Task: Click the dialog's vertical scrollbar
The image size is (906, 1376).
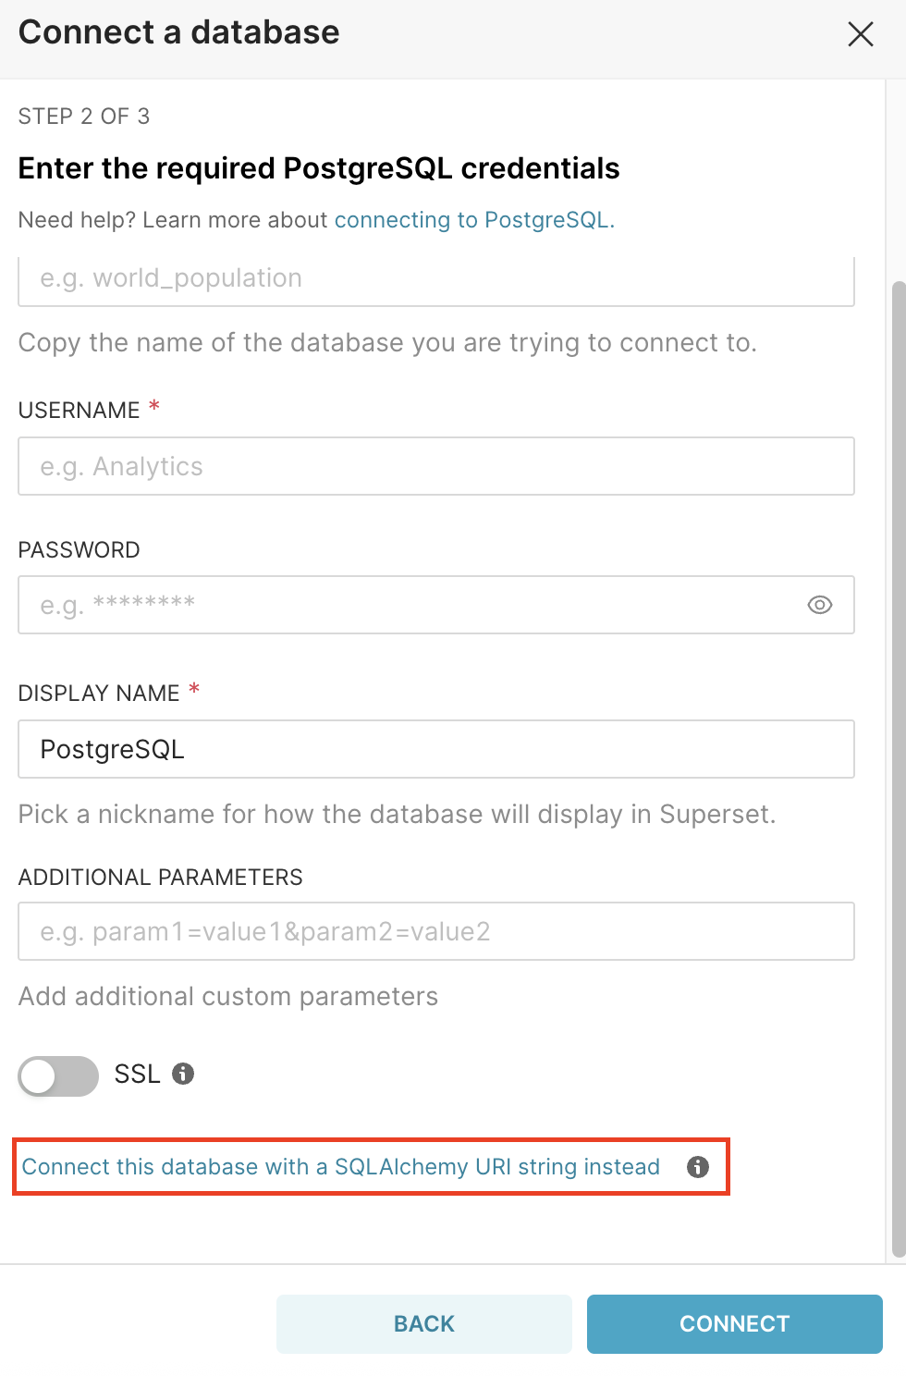Action: pyautogui.click(x=898, y=768)
